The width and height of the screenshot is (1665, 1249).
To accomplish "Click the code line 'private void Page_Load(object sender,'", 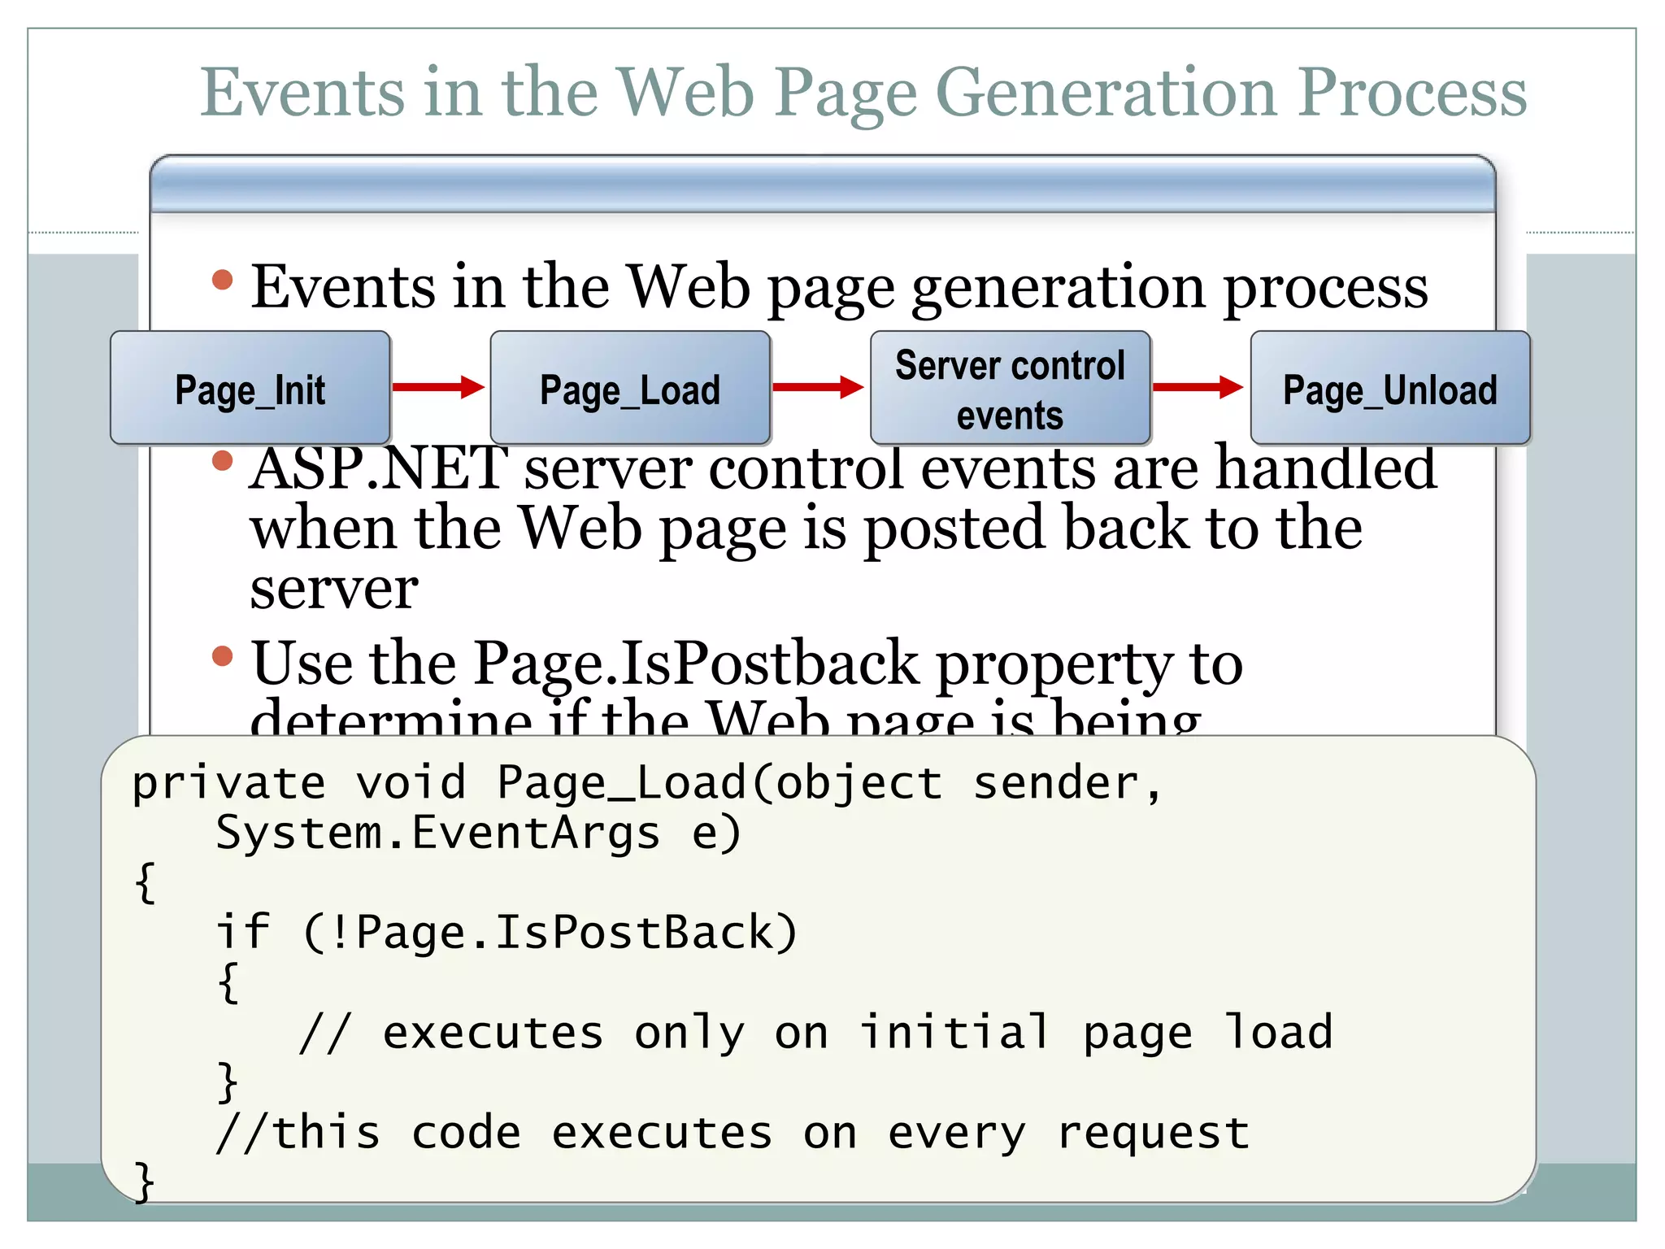I will point(647,785).
